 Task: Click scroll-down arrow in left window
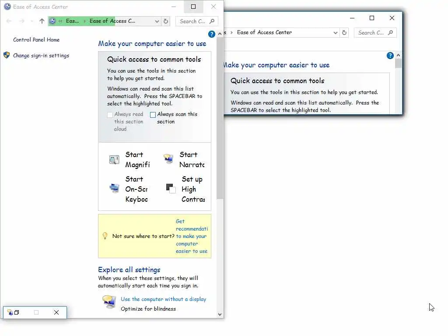tap(220, 314)
